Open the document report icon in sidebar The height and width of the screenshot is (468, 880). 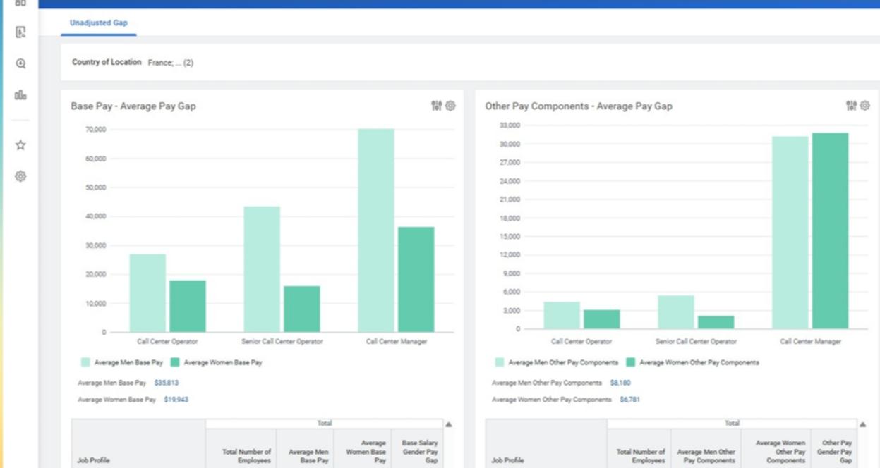(20, 32)
